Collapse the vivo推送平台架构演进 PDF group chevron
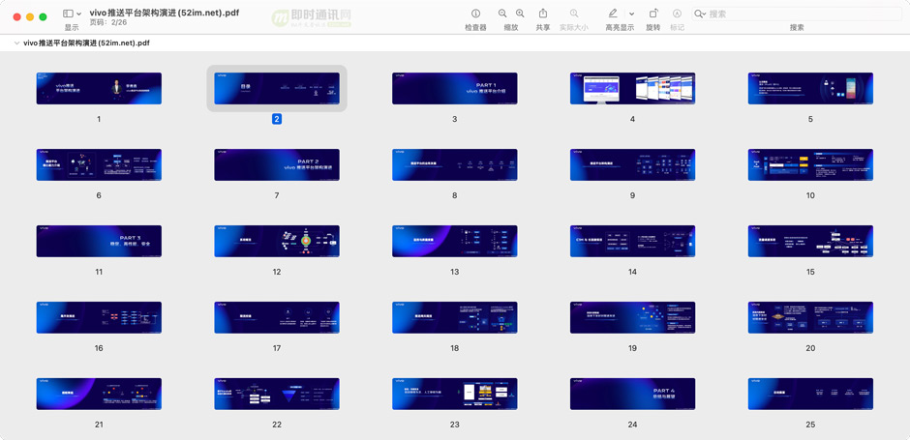 [x=16, y=43]
